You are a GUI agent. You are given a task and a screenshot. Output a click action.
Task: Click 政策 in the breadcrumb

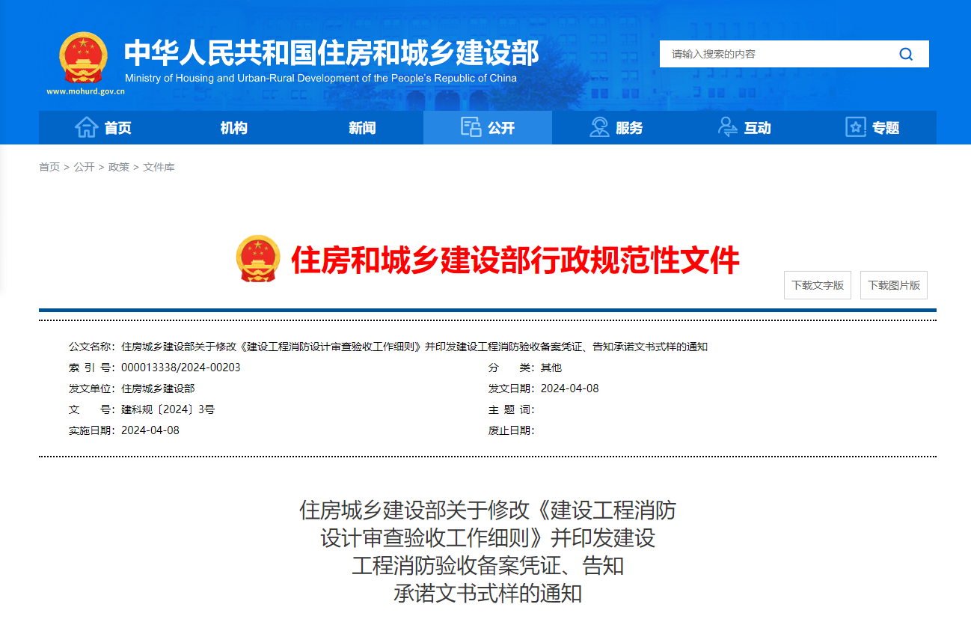[x=119, y=167]
